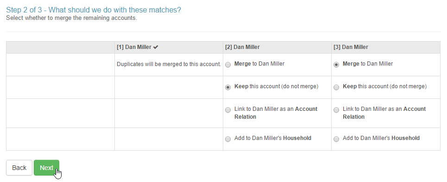Click the [3] Dan Miller column header
The image size is (447, 182).
tap(386, 47)
